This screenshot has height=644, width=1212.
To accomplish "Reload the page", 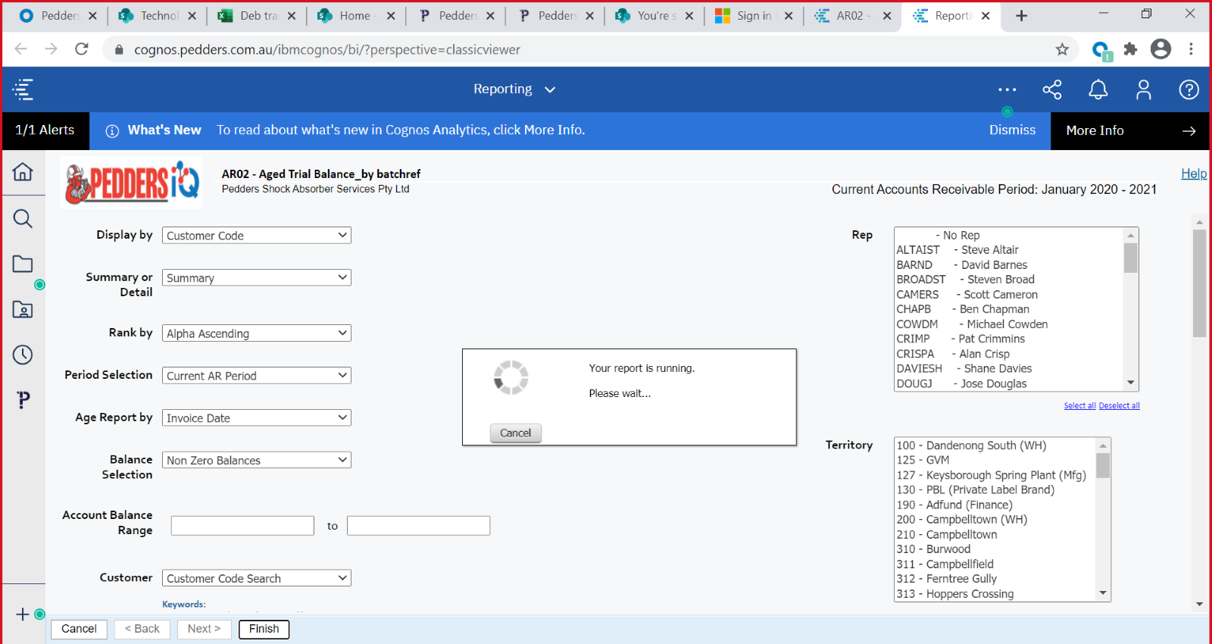I will (82, 49).
